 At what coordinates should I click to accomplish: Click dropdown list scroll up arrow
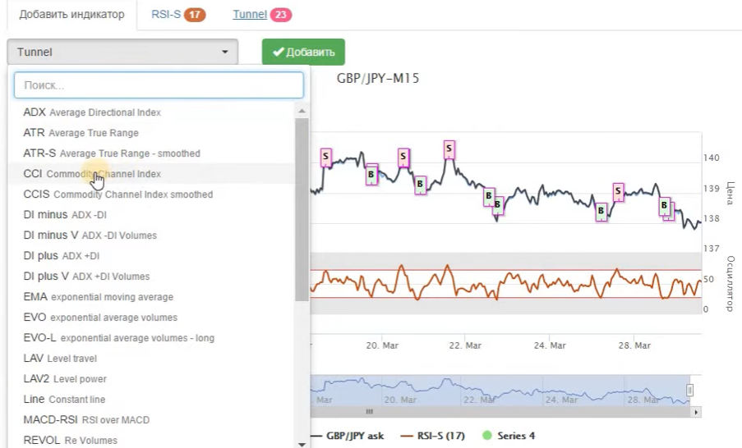pyautogui.click(x=302, y=111)
